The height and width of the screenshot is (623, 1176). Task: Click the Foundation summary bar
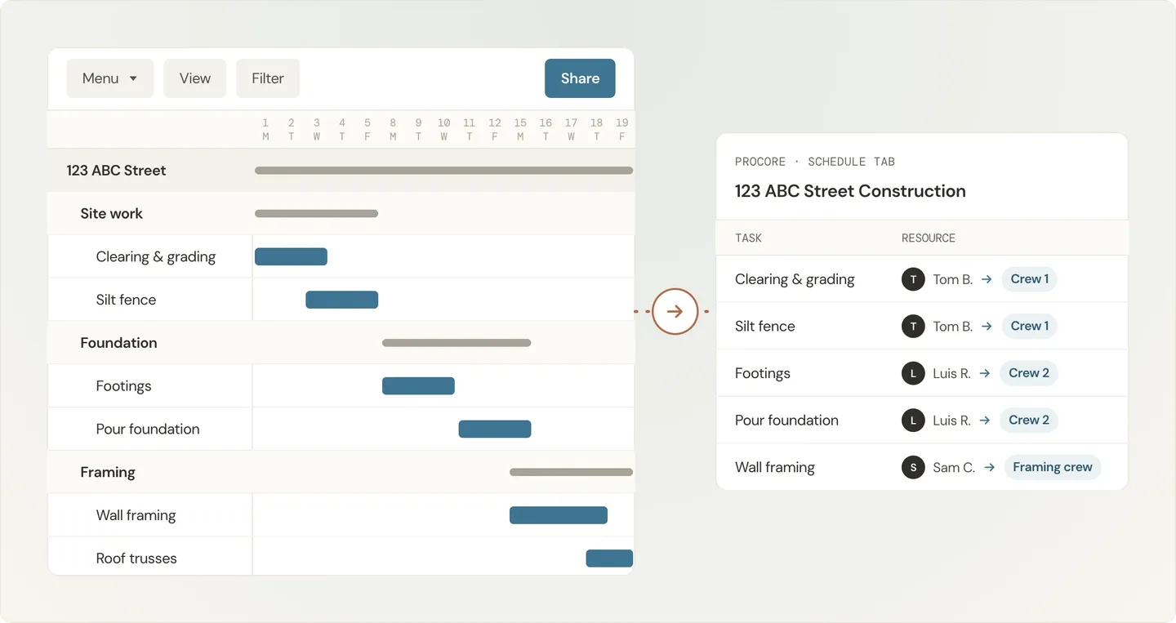(457, 343)
